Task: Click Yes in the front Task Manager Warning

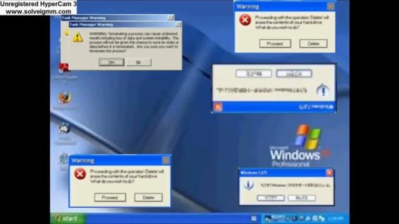Action: pyautogui.click(x=112, y=62)
